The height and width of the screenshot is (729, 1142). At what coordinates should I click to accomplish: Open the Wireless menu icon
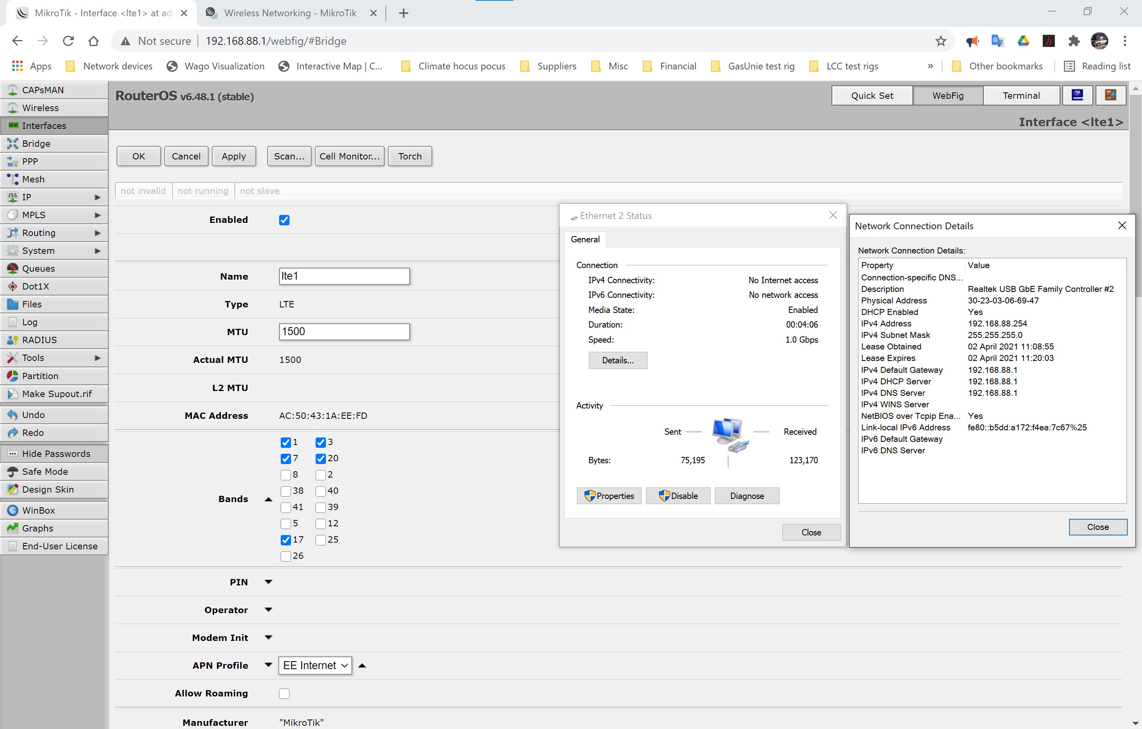[13, 108]
